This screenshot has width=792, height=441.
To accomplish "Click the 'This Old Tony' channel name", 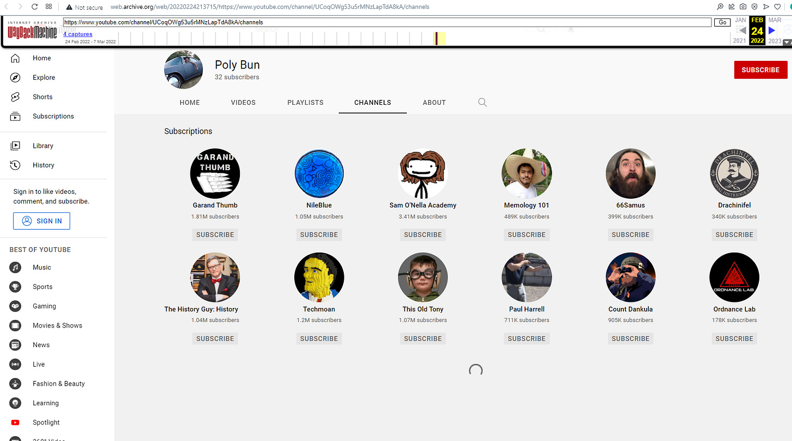I will 423,309.
